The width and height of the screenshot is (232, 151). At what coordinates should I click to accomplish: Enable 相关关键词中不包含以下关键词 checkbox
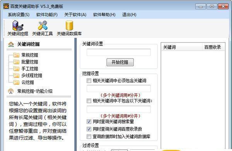pos(89,101)
